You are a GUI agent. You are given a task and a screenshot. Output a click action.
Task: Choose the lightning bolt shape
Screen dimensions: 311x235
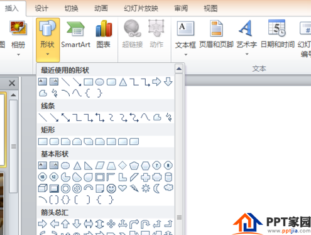click(134, 188)
